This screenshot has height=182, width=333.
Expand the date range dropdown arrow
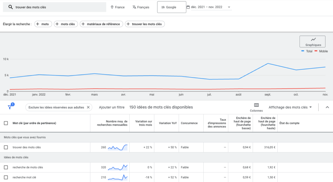[229, 7]
